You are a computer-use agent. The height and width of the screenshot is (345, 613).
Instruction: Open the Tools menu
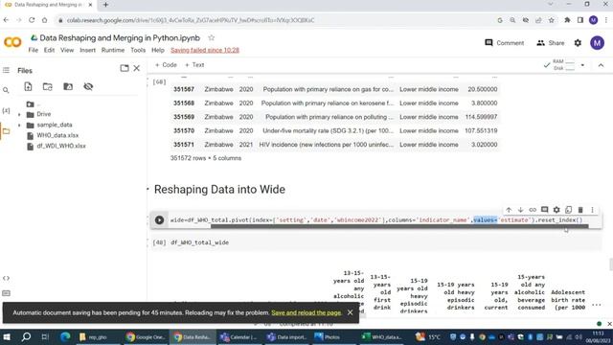138,50
